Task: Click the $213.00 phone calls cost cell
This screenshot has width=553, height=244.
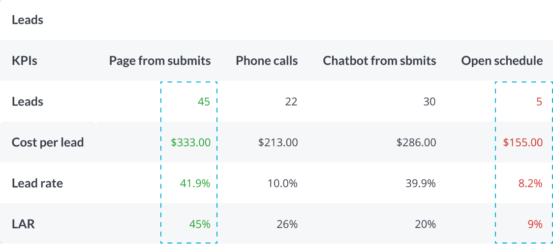Action: [x=277, y=142]
